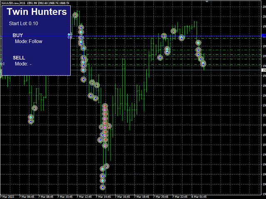Select the topmost trade marker beside Twin Hunters panel
The height and width of the screenshot is (199, 266).
75,15
